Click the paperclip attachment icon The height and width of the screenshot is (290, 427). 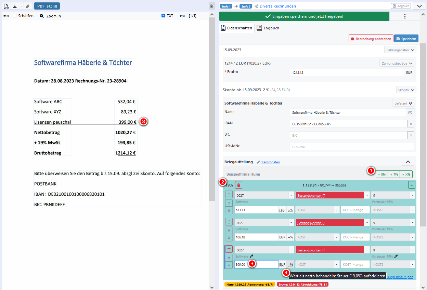28,6
